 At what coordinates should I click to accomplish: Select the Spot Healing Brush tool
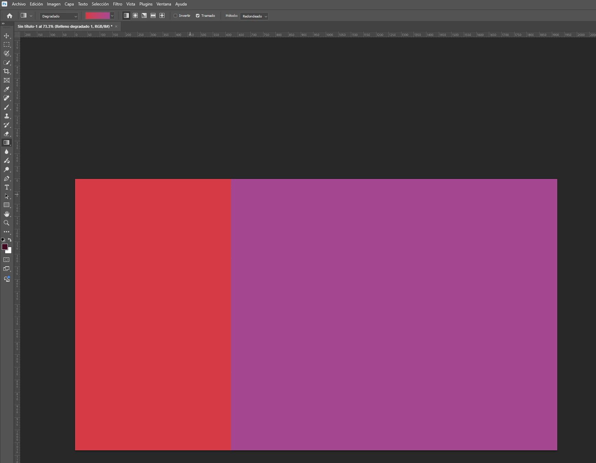(x=7, y=98)
